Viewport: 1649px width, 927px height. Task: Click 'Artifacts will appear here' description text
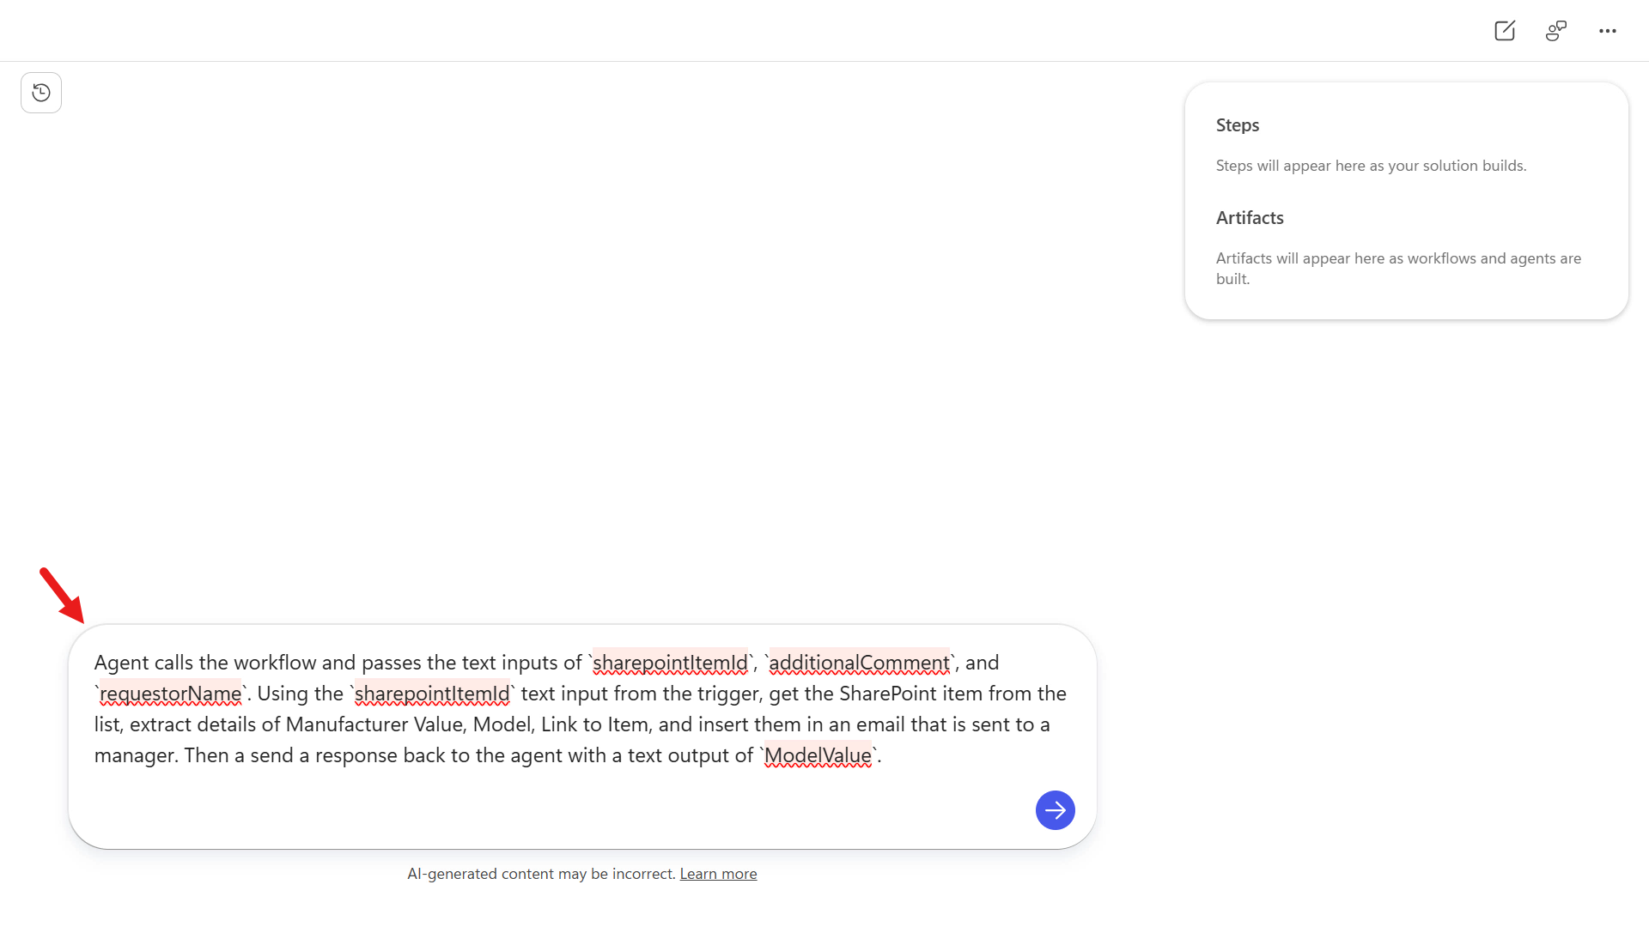pos(1398,269)
